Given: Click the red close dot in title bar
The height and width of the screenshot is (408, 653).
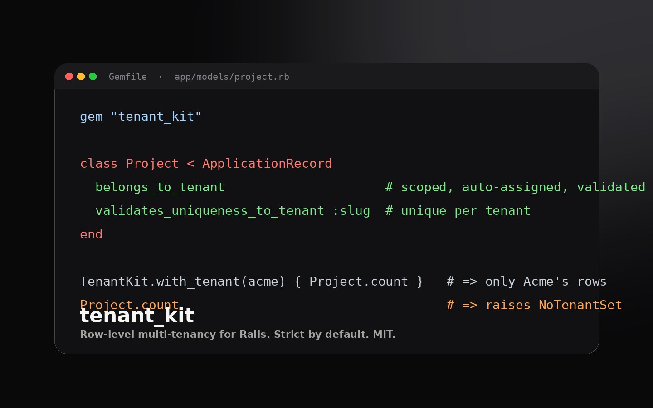Looking at the screenshot, I should pos(69,77).
